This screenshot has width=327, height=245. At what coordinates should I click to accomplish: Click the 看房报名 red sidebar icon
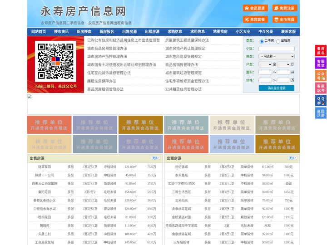(321, 51)
